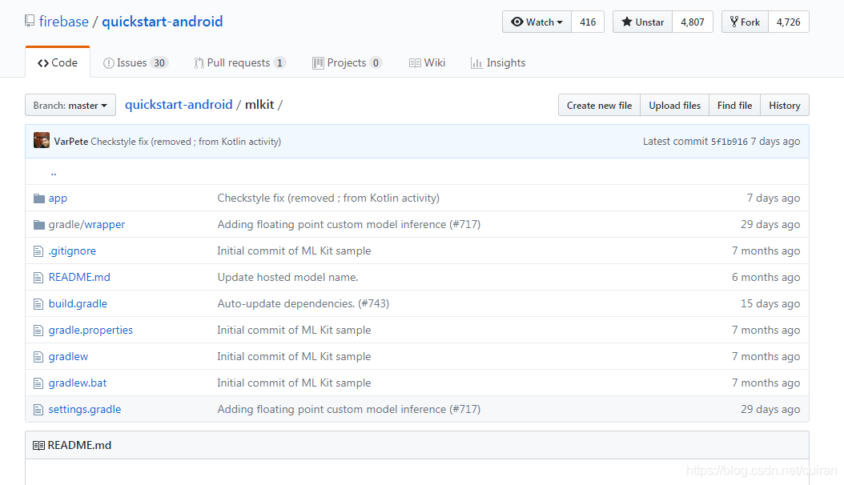Click '15 days ago' timestamp for build.gradle
The image size is (844, 485).
click(x=770, y=304)
